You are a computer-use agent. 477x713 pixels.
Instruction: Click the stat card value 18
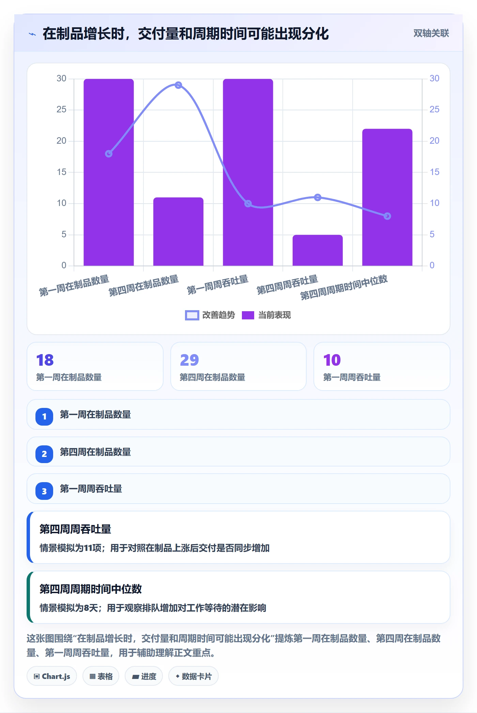click(x=45, y=360)
